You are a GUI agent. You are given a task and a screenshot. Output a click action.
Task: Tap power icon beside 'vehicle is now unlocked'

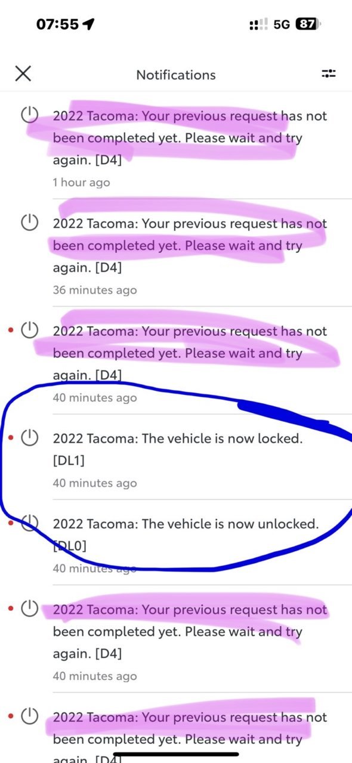pos(30,524)
